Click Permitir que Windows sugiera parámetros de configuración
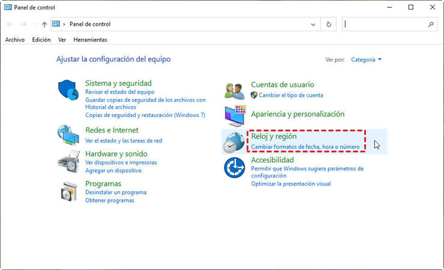Viewport: 444px width, 270px height. coord(307,172)
